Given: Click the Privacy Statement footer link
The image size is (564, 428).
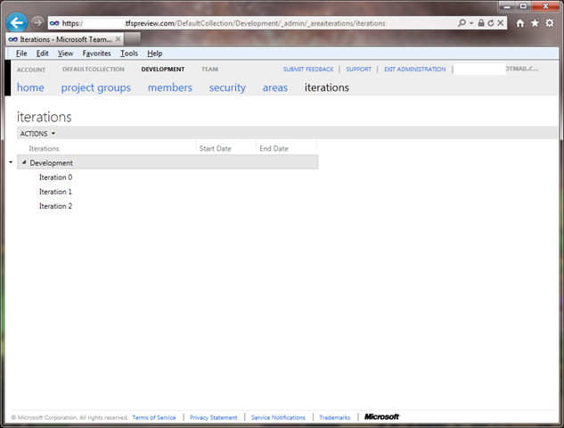Looking at the screenshot, I should click(x=214, y=417).
